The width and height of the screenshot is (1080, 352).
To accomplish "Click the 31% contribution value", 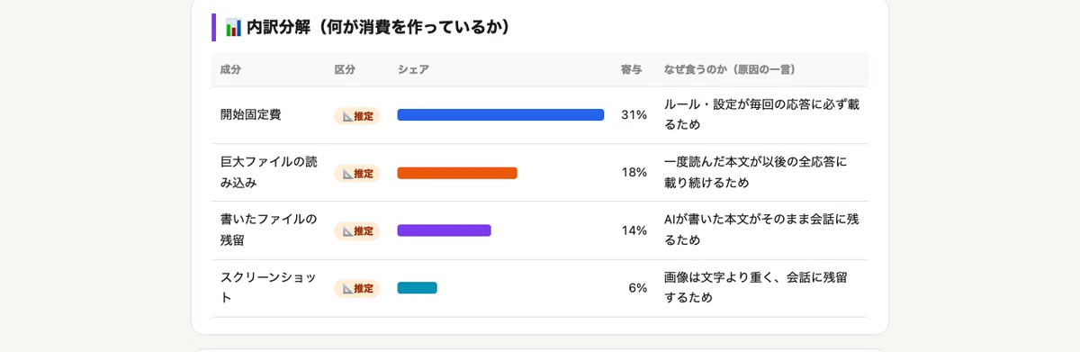I will pos(634,115).
